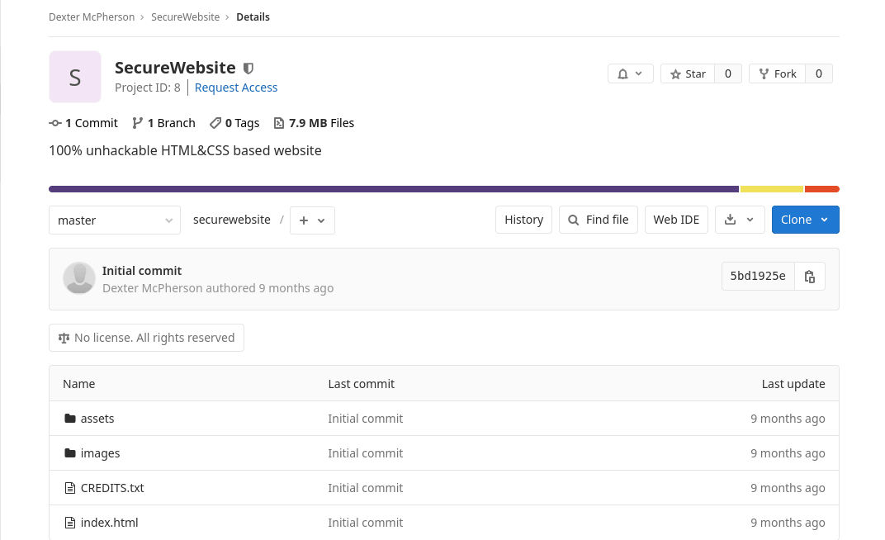Open the images folder
The width and height of the screenshot is (885, 540).
(x=100, y=453)
